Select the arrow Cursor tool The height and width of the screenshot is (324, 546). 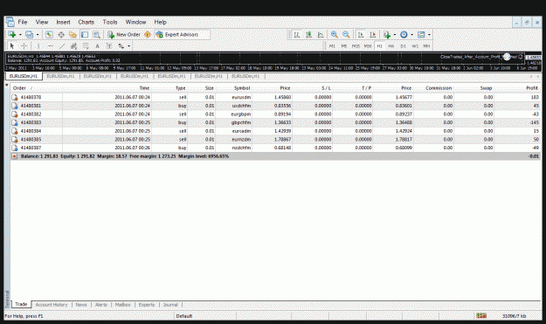pyautogui.click(x=12, y=46)
